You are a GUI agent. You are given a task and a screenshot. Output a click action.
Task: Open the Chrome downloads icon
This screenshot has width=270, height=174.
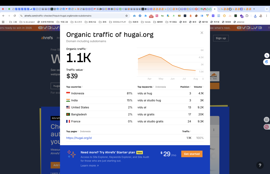pos(255,16)
